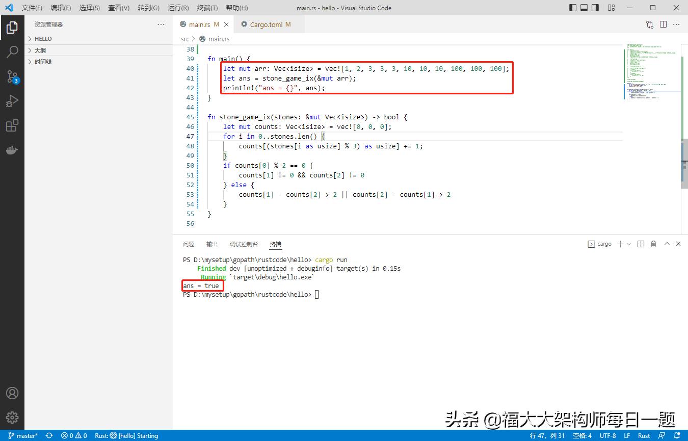This screenshot has height=441, width=688.
Task: Open the Docker extension view
Action: (13, 150)
